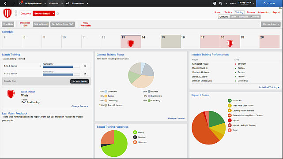Open the 3-5-2 norek tactic dropdown
Viewport: 283px width, 159px height.
[x=41, y=66]
